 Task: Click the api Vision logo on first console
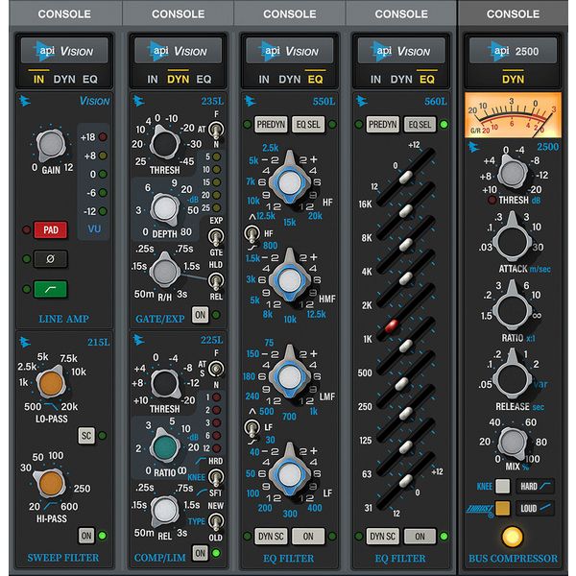[64, 51]
